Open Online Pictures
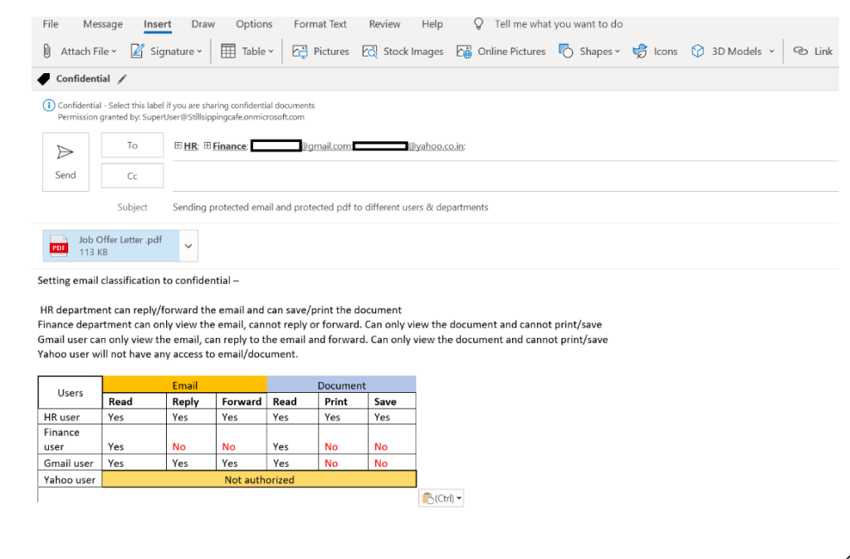 (501, 51)
